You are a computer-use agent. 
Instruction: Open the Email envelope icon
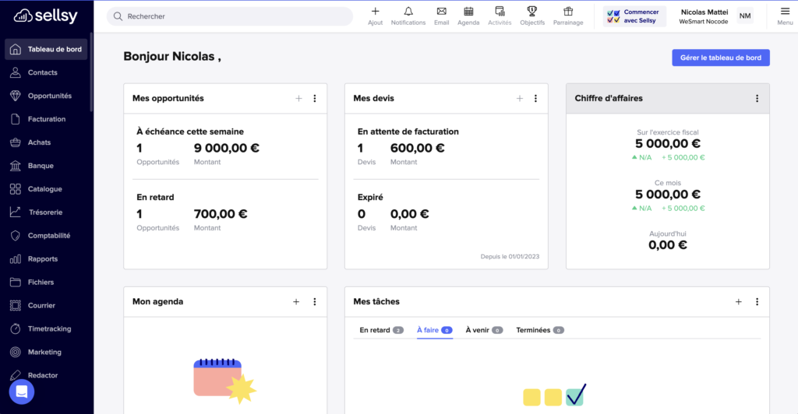click(x=441, y=12)
